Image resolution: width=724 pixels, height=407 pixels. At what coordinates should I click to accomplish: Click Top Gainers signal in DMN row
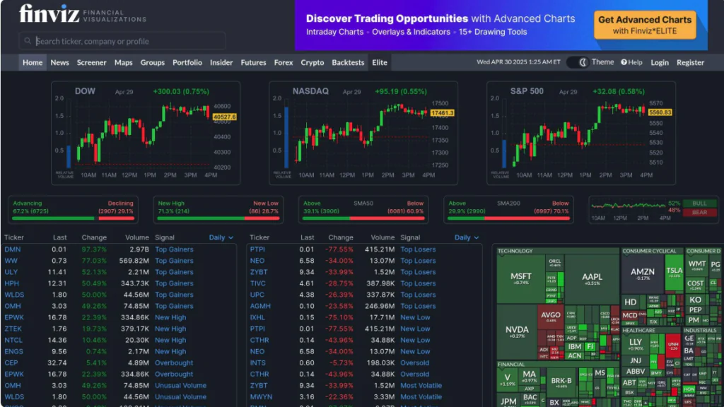pyautogui.click(x=174, y=249)
